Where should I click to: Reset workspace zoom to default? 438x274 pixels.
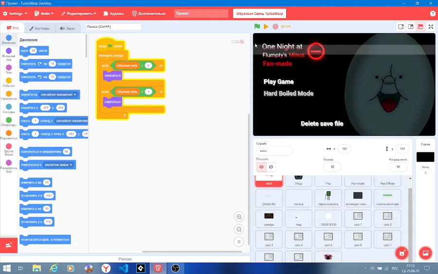tap(239, 242)
